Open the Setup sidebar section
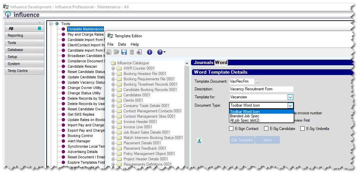Screen dimensions: 360x175 pyautogui.click(x=24, y=57)
